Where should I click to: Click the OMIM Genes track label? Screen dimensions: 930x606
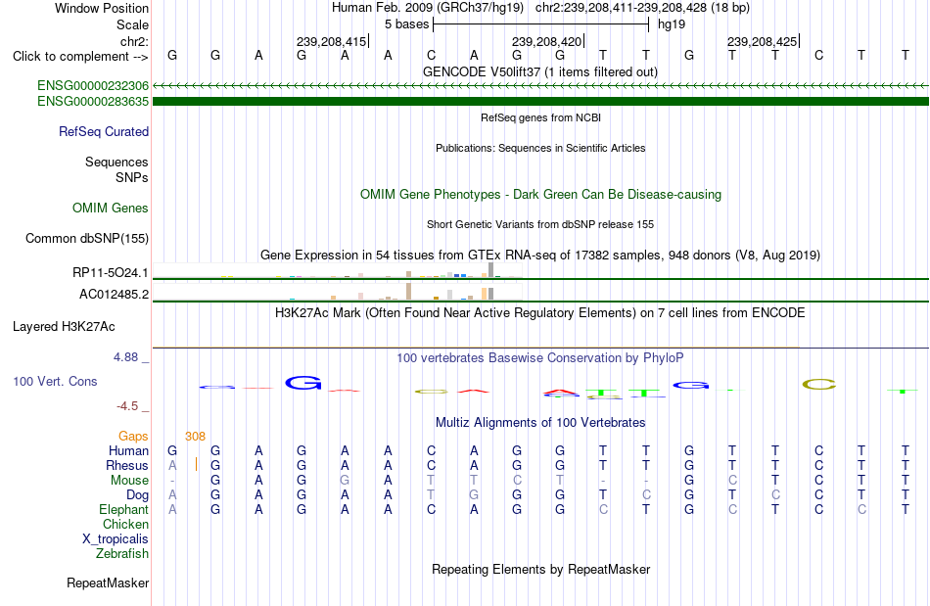(x=110, y=209)
